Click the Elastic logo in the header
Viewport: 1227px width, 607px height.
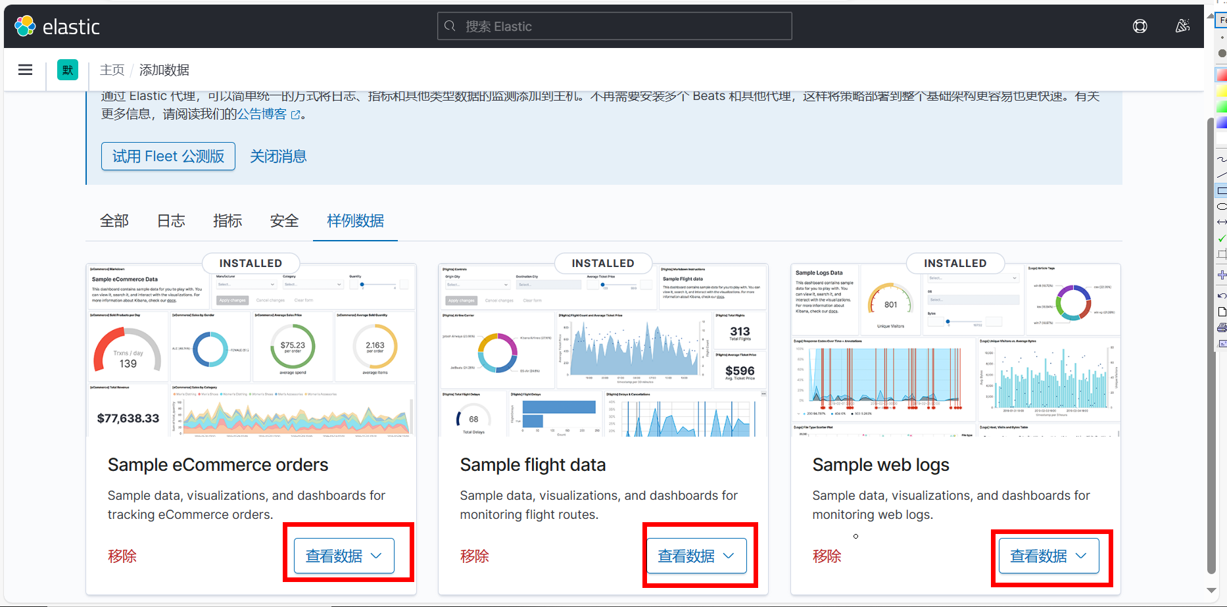pos(57,26)
